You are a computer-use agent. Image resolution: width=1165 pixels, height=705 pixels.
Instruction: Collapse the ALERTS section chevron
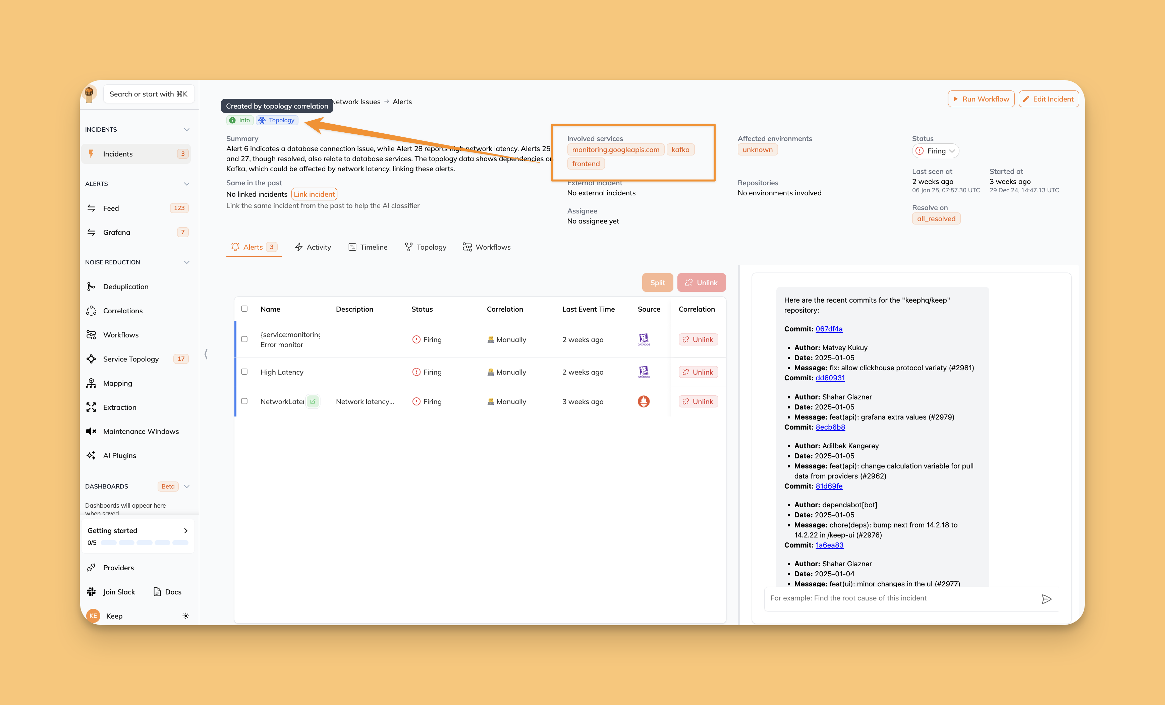pos(186,184)
